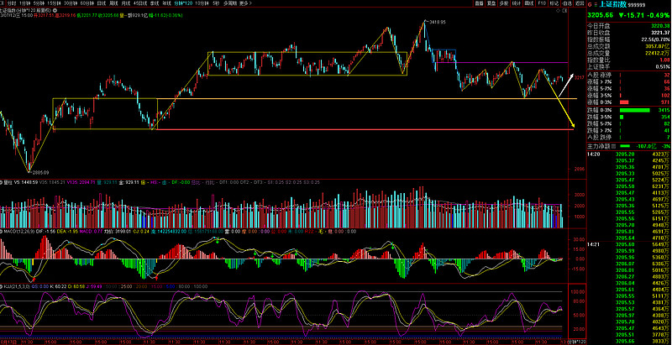Select the 30分钟 period tab
The height and width of the screenshot is (345, 672).
coord(71,3)
